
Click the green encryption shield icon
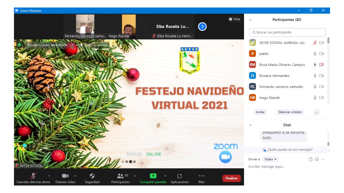(19, 45)
